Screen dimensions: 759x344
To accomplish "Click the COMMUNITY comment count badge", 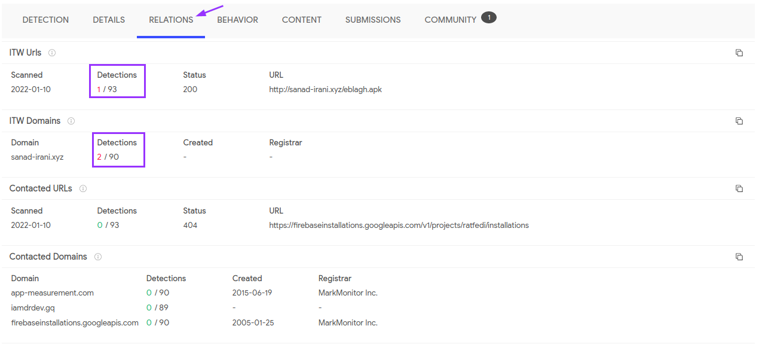I will click(489, 18).
